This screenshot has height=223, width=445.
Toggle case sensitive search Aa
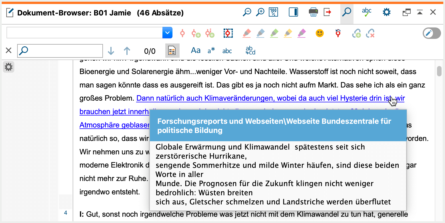[196, 51]
